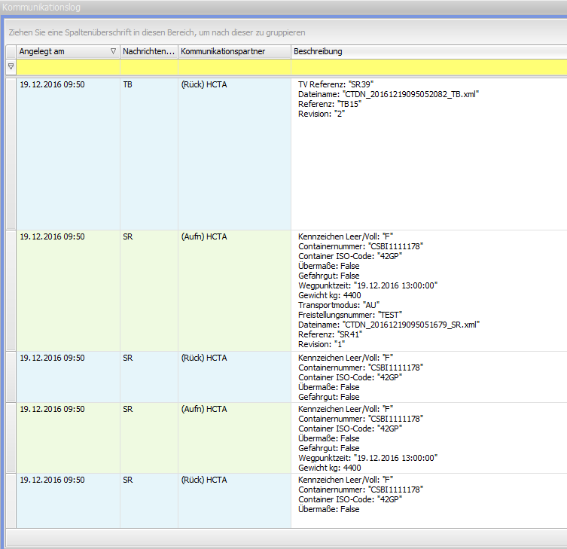The width and height of the screenshot is (567, 549).
Task: Click the Nachrichten column header
Action: (x=148, y=51)
